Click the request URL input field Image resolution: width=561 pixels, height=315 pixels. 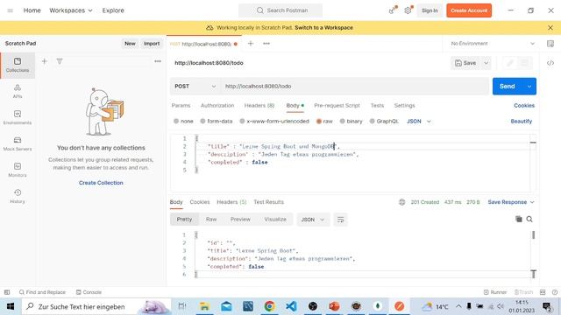354,86
